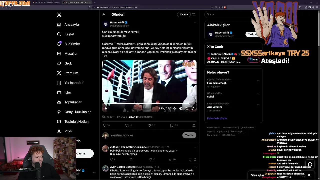Play the video

point(106,108)
